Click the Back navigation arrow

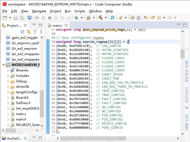click(x=159, y=18)
